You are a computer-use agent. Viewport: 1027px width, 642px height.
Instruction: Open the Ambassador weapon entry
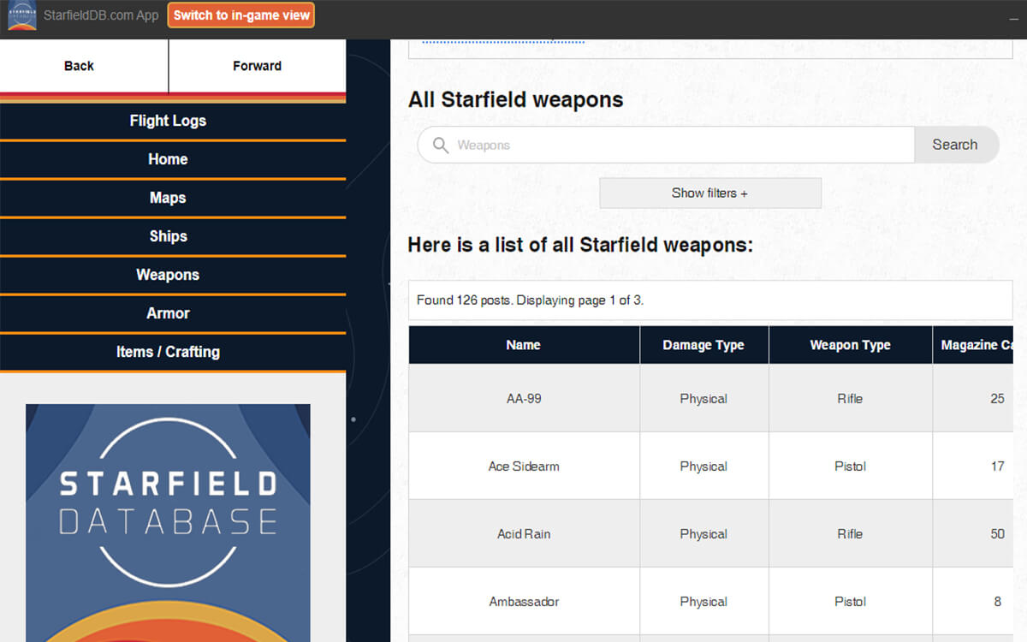tap(524, 602)
